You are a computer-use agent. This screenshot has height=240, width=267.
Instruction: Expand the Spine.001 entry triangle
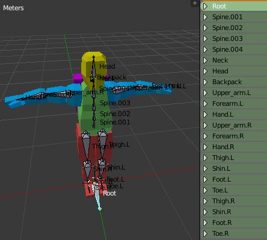(x=205, y=17)
